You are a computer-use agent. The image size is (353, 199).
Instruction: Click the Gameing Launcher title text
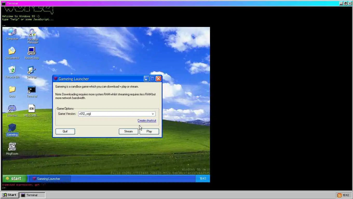pos(74,79)
